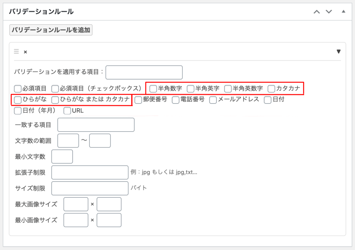This screenshot has height=250, width=355.
Task: Click the バイト unit label
Action: pos(139,188)
